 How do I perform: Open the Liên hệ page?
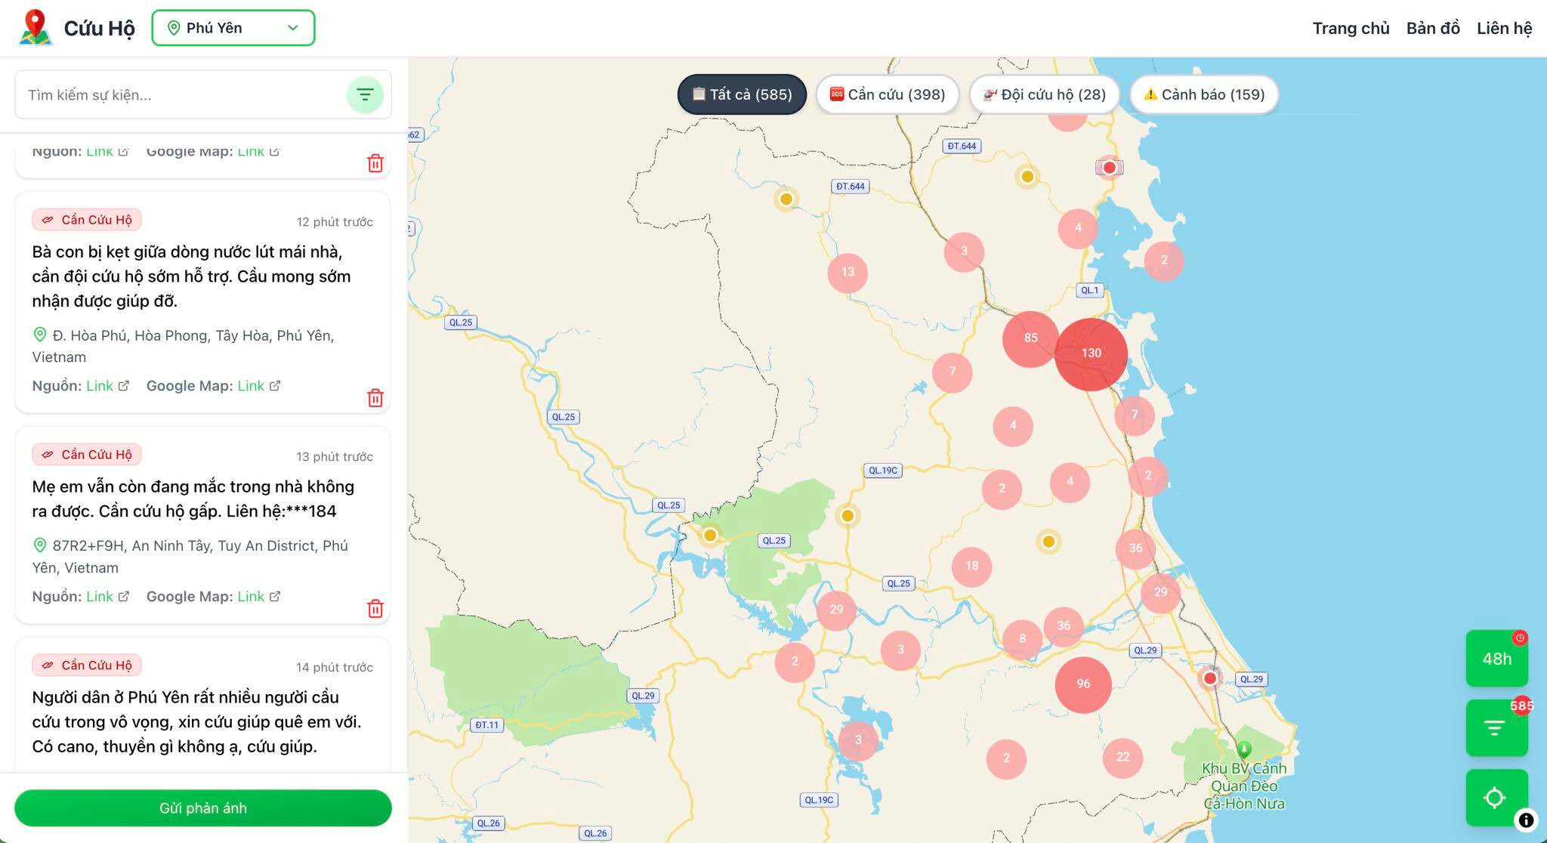coord(1504,28)
